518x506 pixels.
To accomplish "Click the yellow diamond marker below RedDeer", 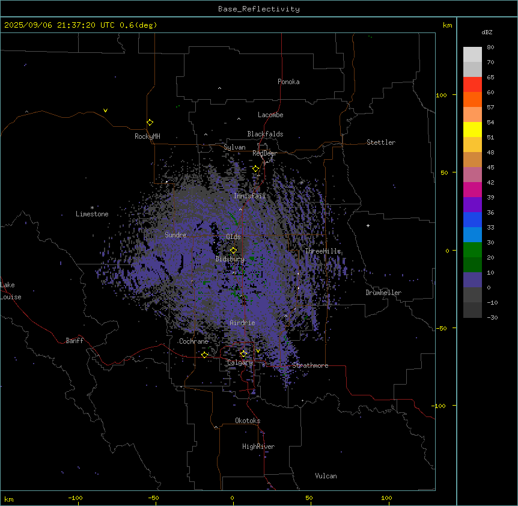I will pos(256,169).
